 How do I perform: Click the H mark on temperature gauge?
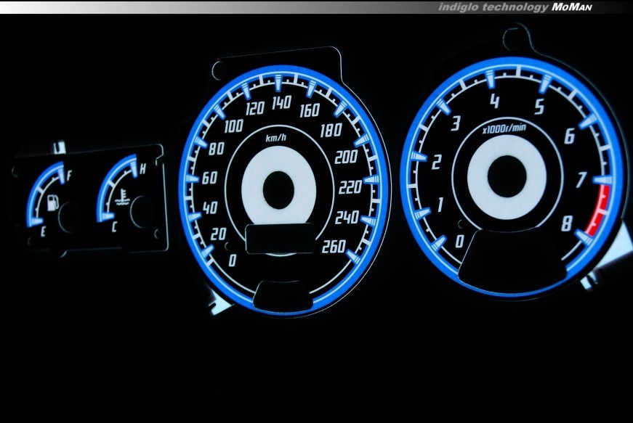[x=142, y=170]
